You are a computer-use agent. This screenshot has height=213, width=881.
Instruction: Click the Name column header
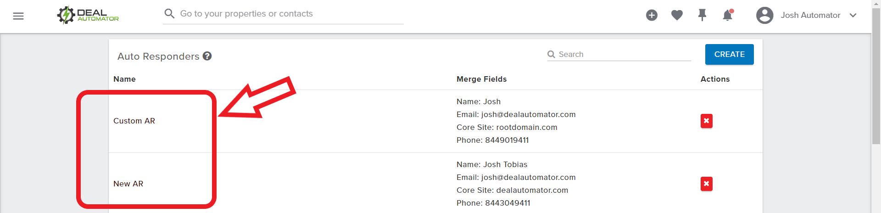coord(124,79)
